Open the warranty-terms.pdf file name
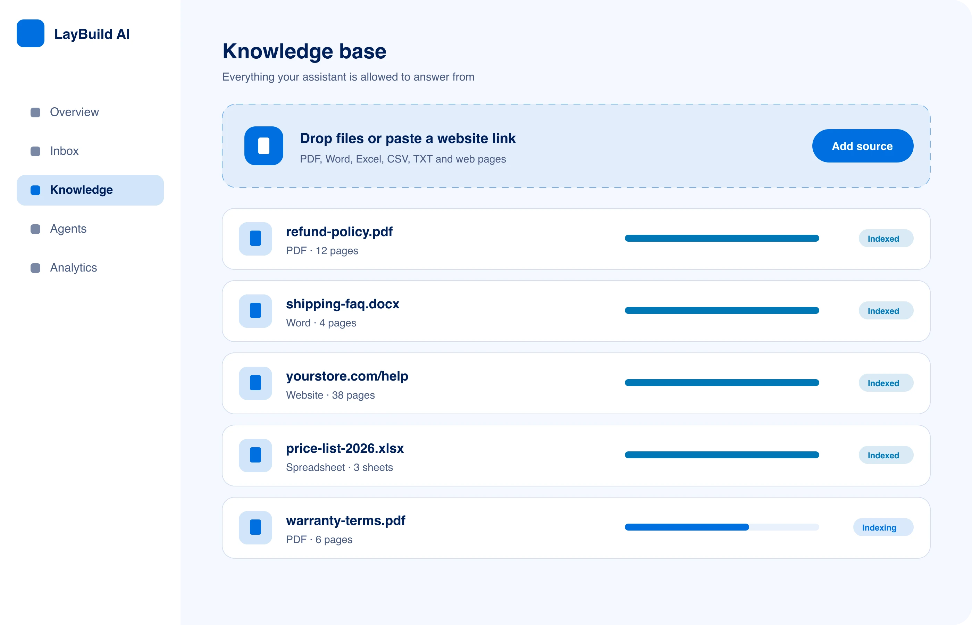Viewport: 972px width, 625px height. [x=346, y=521]
